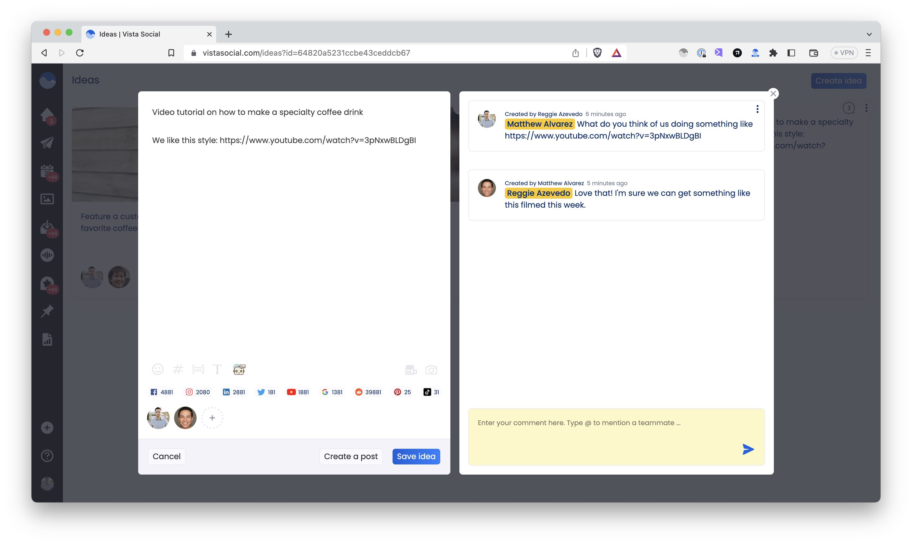Insert a hashtag using the hashtag icon
Viewport: 912px width, 544px height.
pyautogui.click(x=178, y=369)
